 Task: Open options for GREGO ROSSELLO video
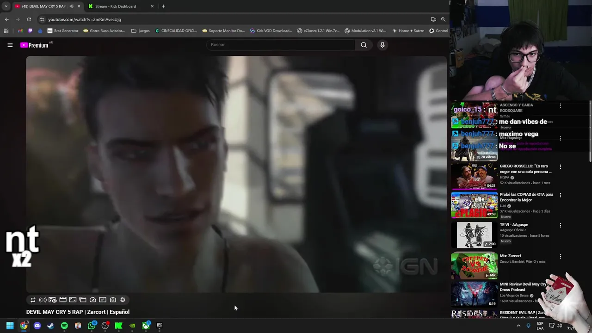coord(560,166)
